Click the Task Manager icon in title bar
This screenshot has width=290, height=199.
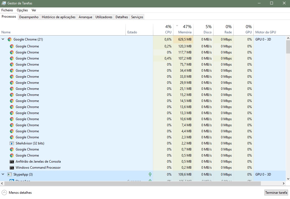click(x=4, y=3)
